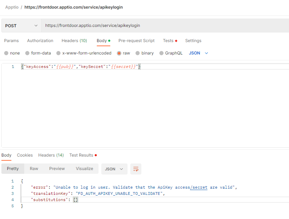Select the request Body tab
The height and width of the screenshot is (219, 289).
point(103,41)
